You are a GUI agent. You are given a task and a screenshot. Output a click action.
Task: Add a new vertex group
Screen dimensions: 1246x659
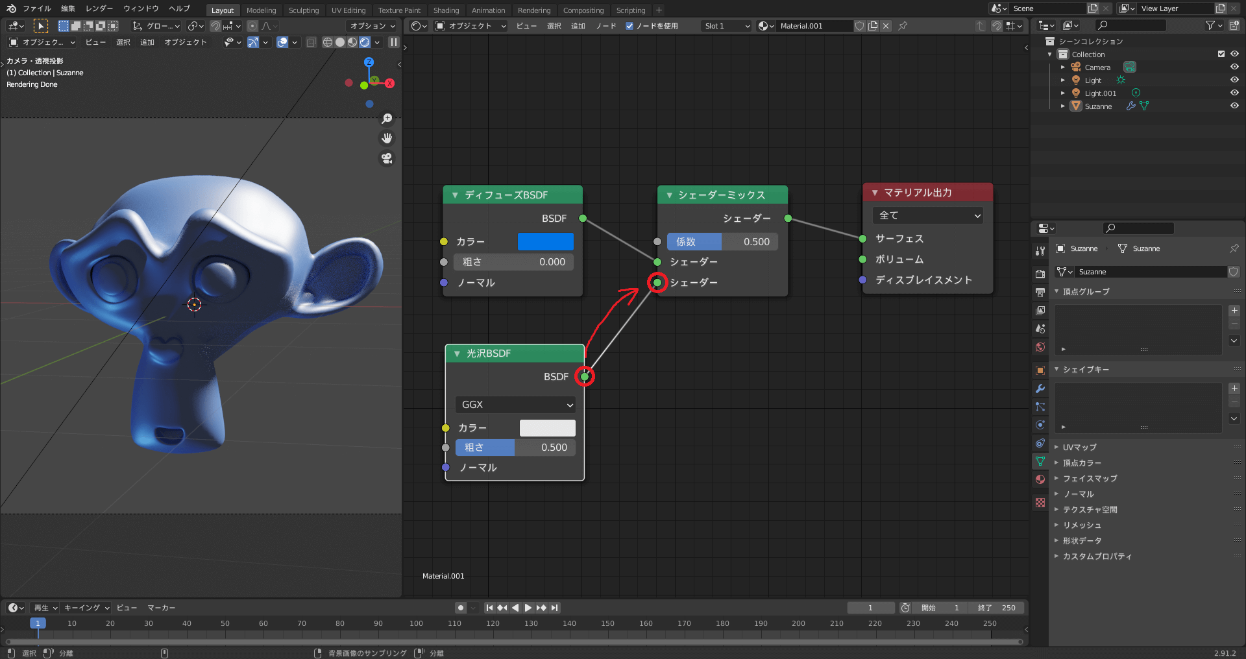1234,311
